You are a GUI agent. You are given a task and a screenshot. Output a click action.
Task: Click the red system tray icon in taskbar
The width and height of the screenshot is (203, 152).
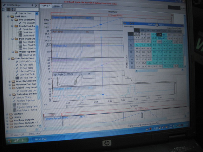150,129
